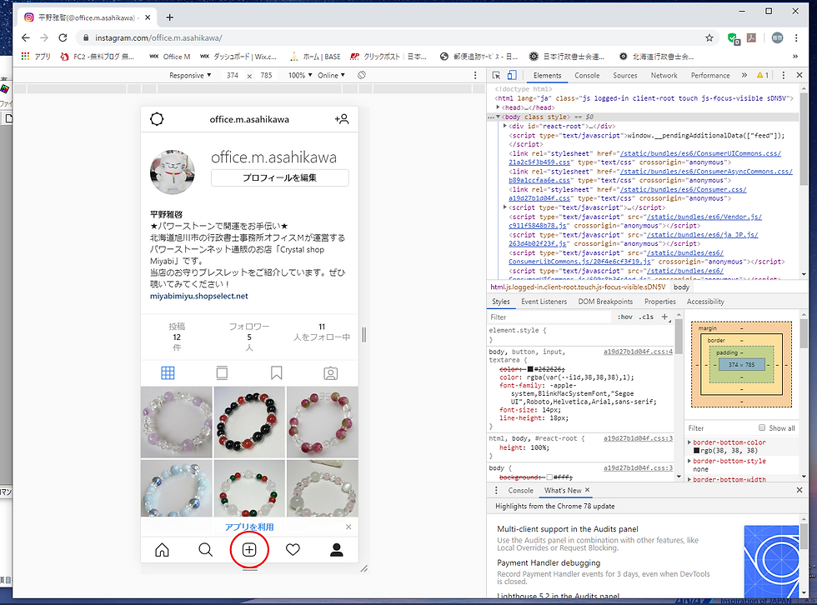Click the warnings count indicator

[763, 75]
